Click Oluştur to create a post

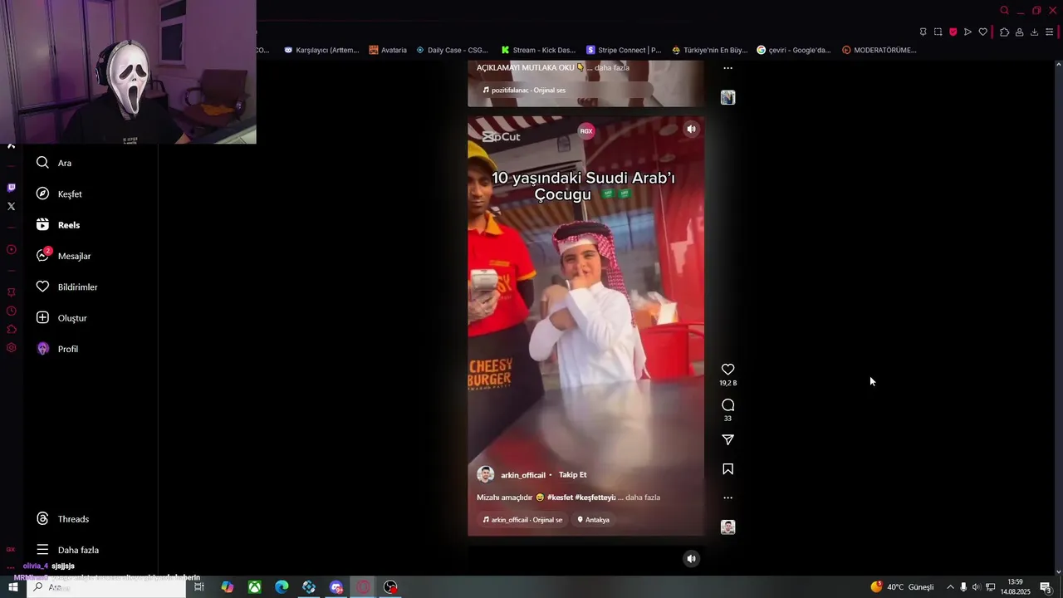(61, 318)
